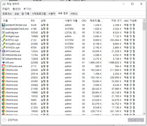Viewport: 147px width, 126px height.
Task: Switch to the 시작프로그램 tab
Action: [39, 14]
